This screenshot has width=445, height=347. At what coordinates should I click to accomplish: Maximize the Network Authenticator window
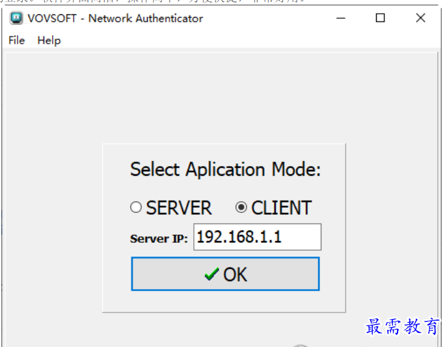tap(381, 18)
